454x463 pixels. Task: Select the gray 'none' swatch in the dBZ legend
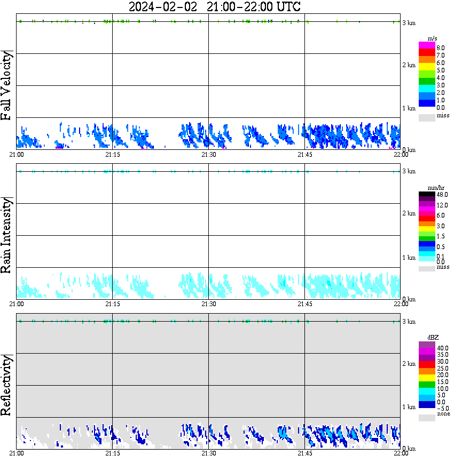(x=427, y=418)
